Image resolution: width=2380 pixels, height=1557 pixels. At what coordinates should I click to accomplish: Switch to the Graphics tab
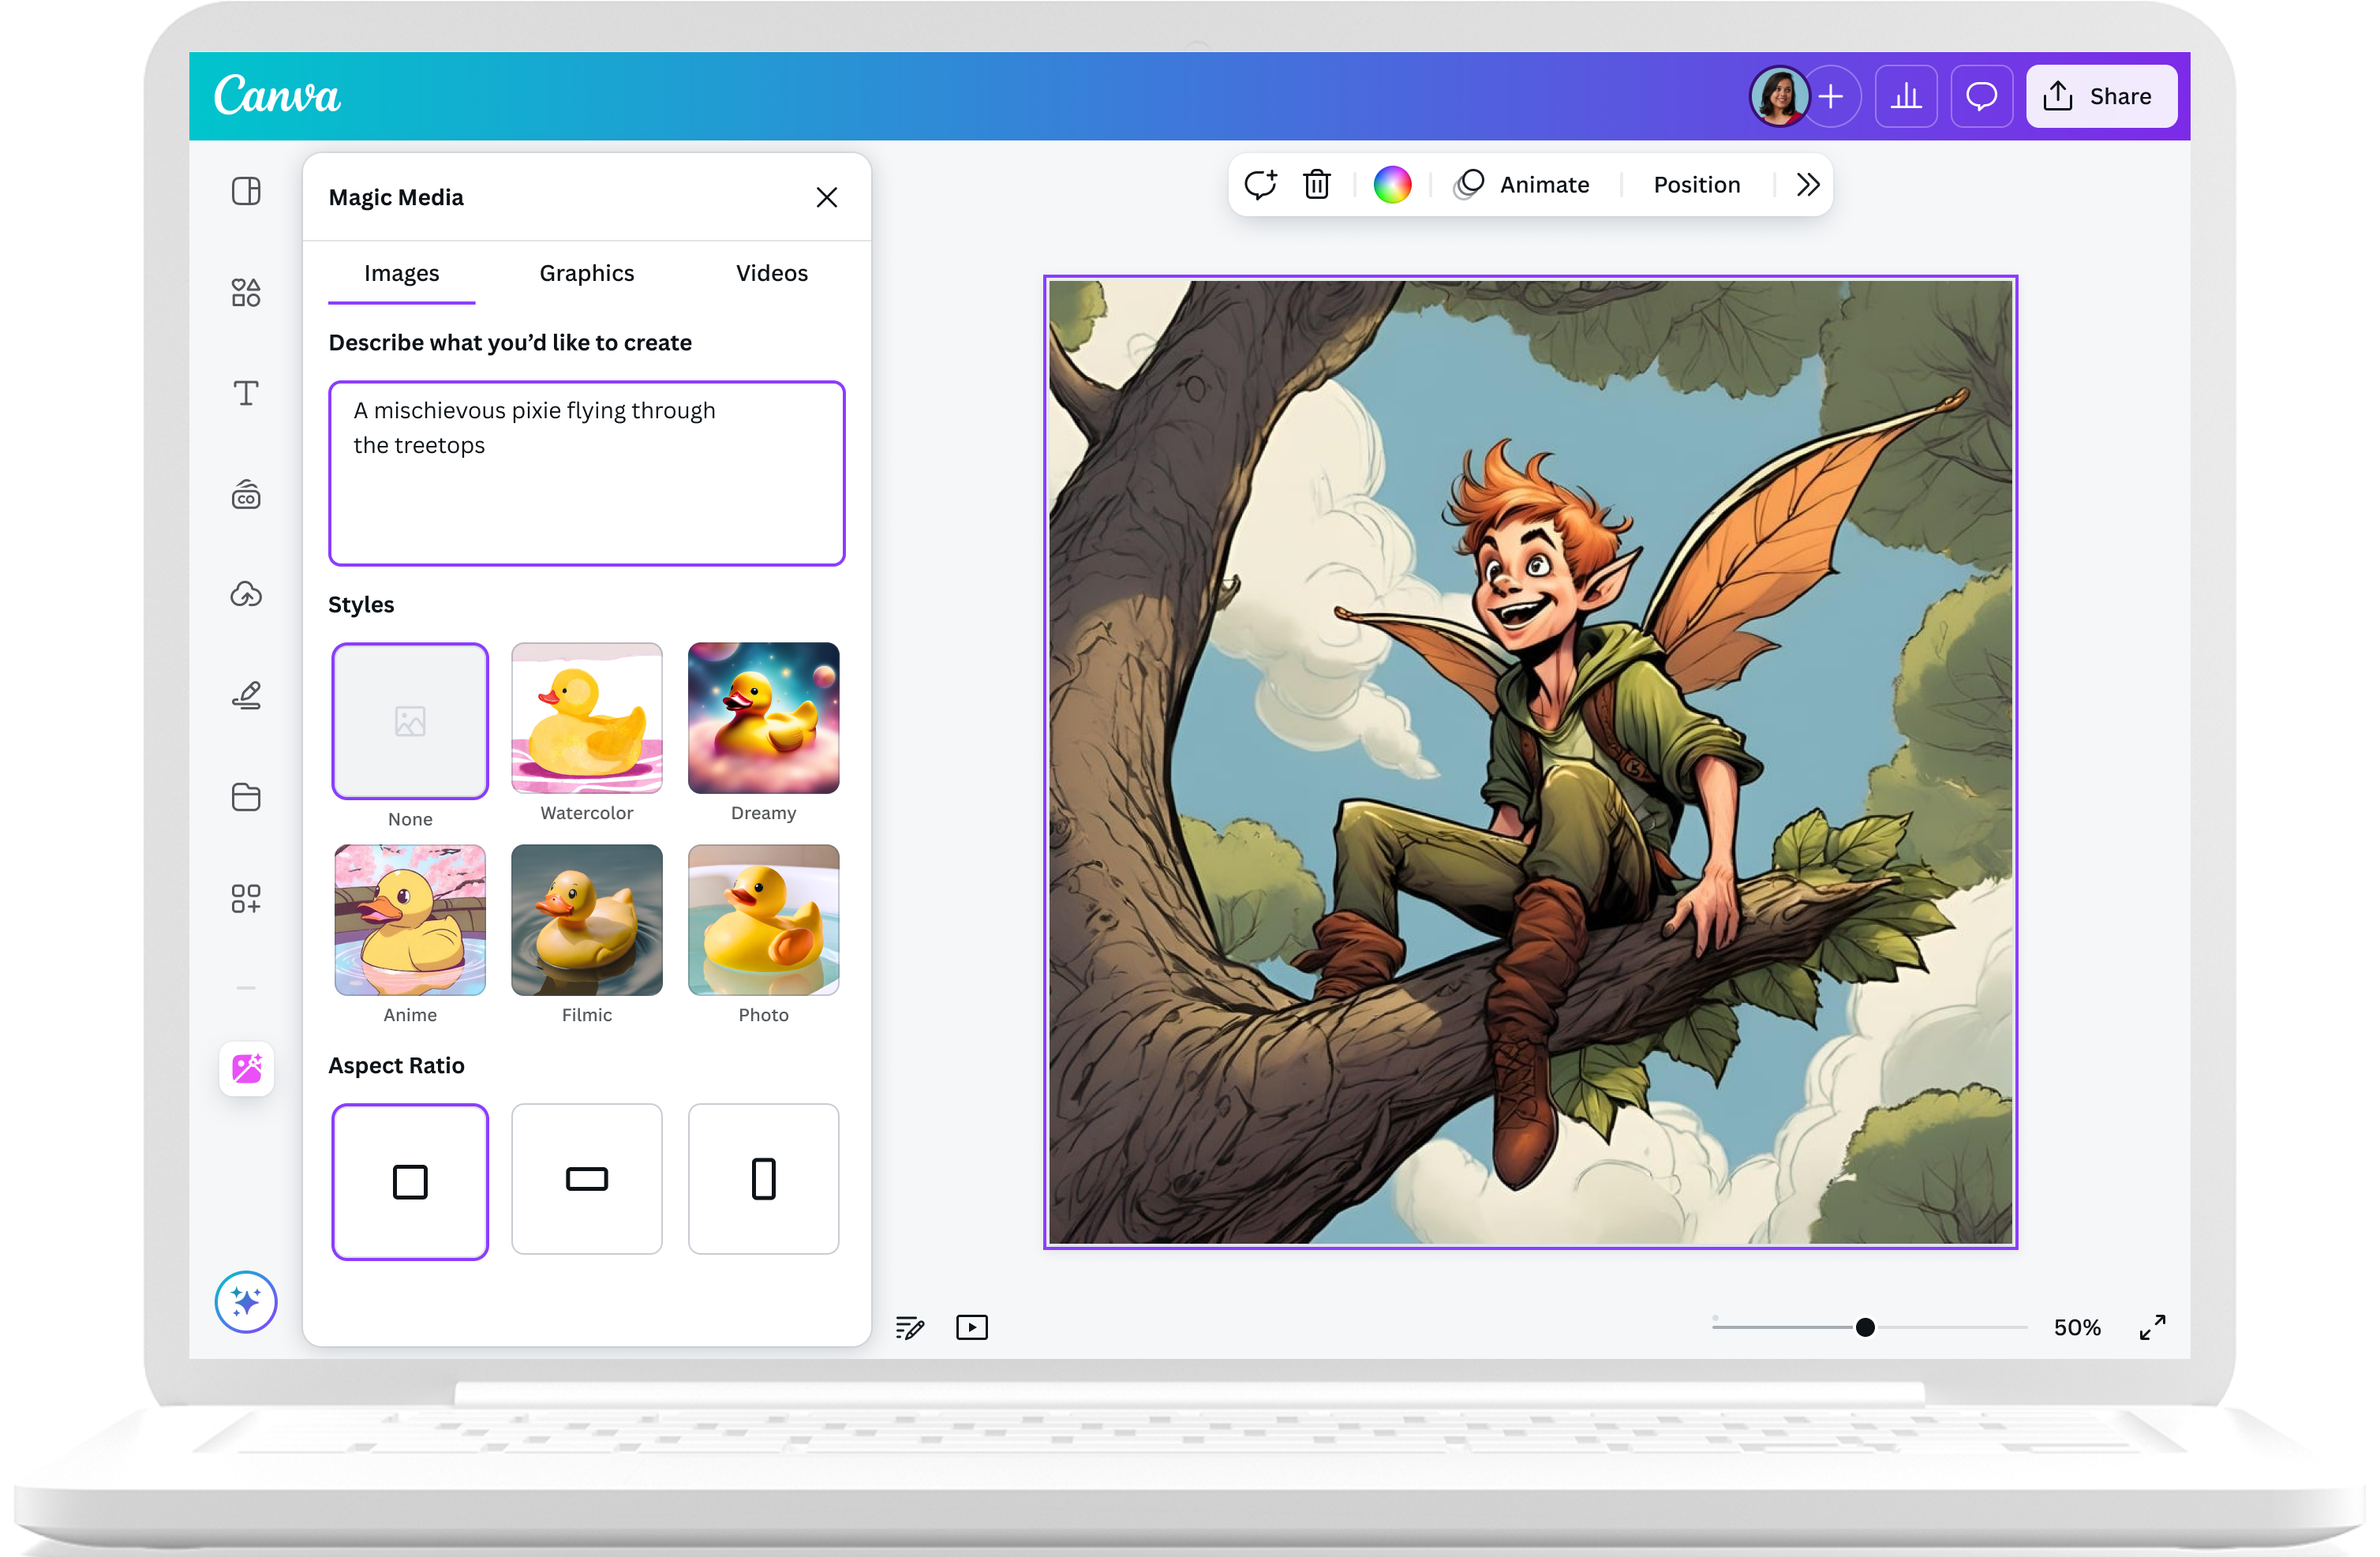[586, 273]
